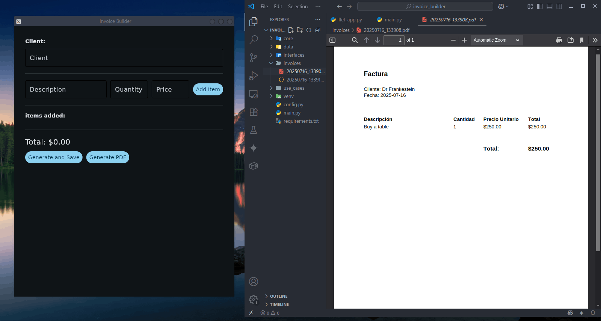Open Customize Layout icon

(x=530, y=6)
